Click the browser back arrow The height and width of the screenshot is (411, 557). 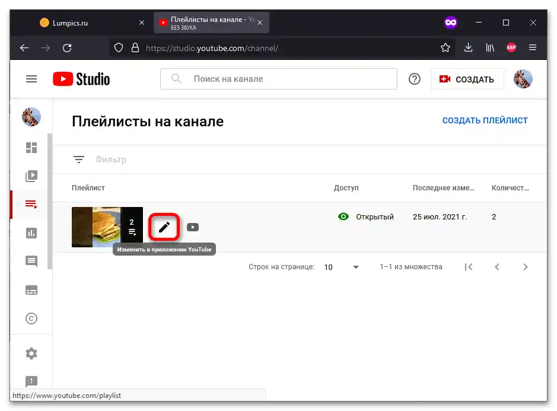24,47
